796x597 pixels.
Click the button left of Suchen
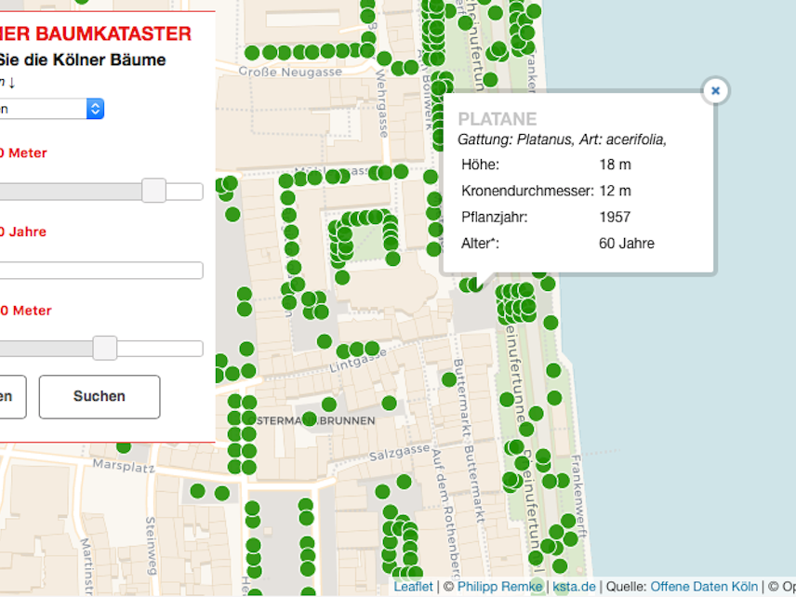(x=9, y=397)
